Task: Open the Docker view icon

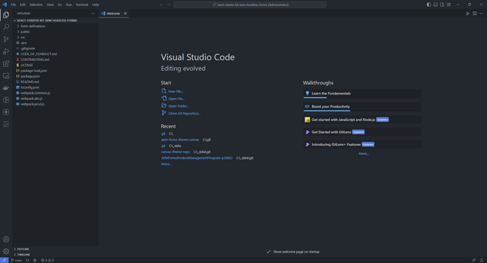Action: [x=6, y=88]
